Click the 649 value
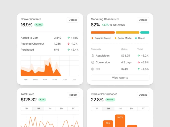Viewport: 170px width, 127px height. (56, 50)
